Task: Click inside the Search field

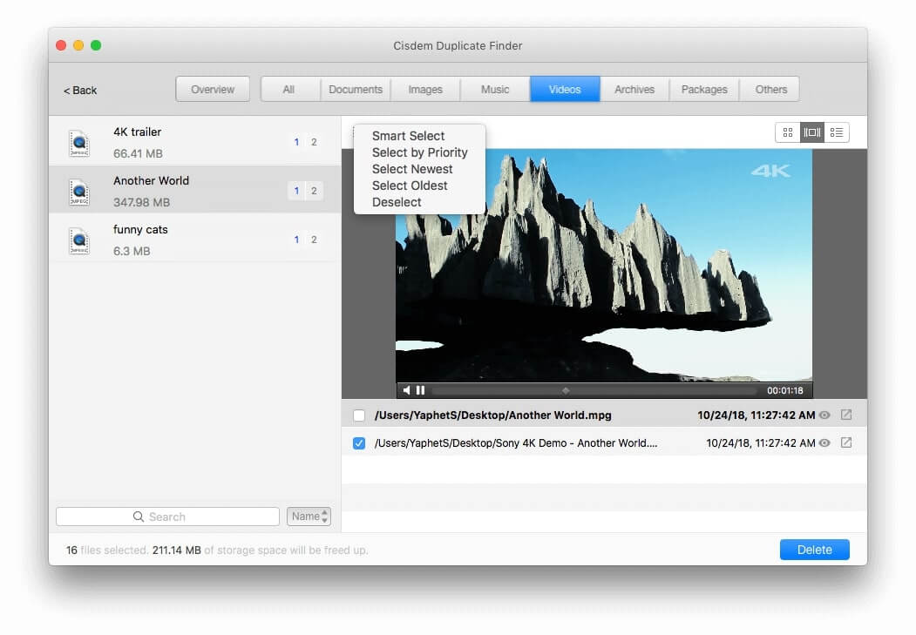Action: click(166, 516)
